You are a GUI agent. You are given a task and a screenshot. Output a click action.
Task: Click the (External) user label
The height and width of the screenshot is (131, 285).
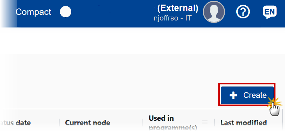178,8
